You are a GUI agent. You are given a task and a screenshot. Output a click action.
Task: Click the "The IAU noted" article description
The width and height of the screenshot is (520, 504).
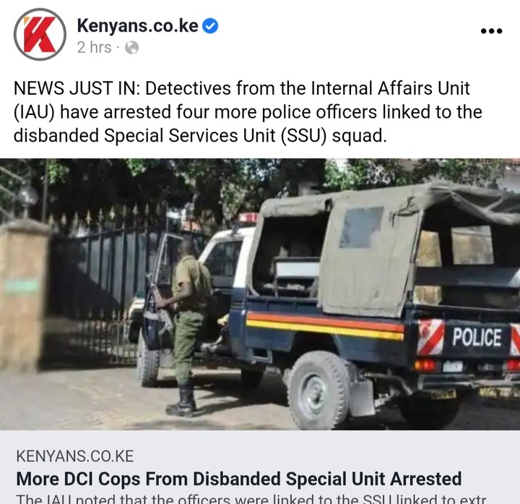251,499
